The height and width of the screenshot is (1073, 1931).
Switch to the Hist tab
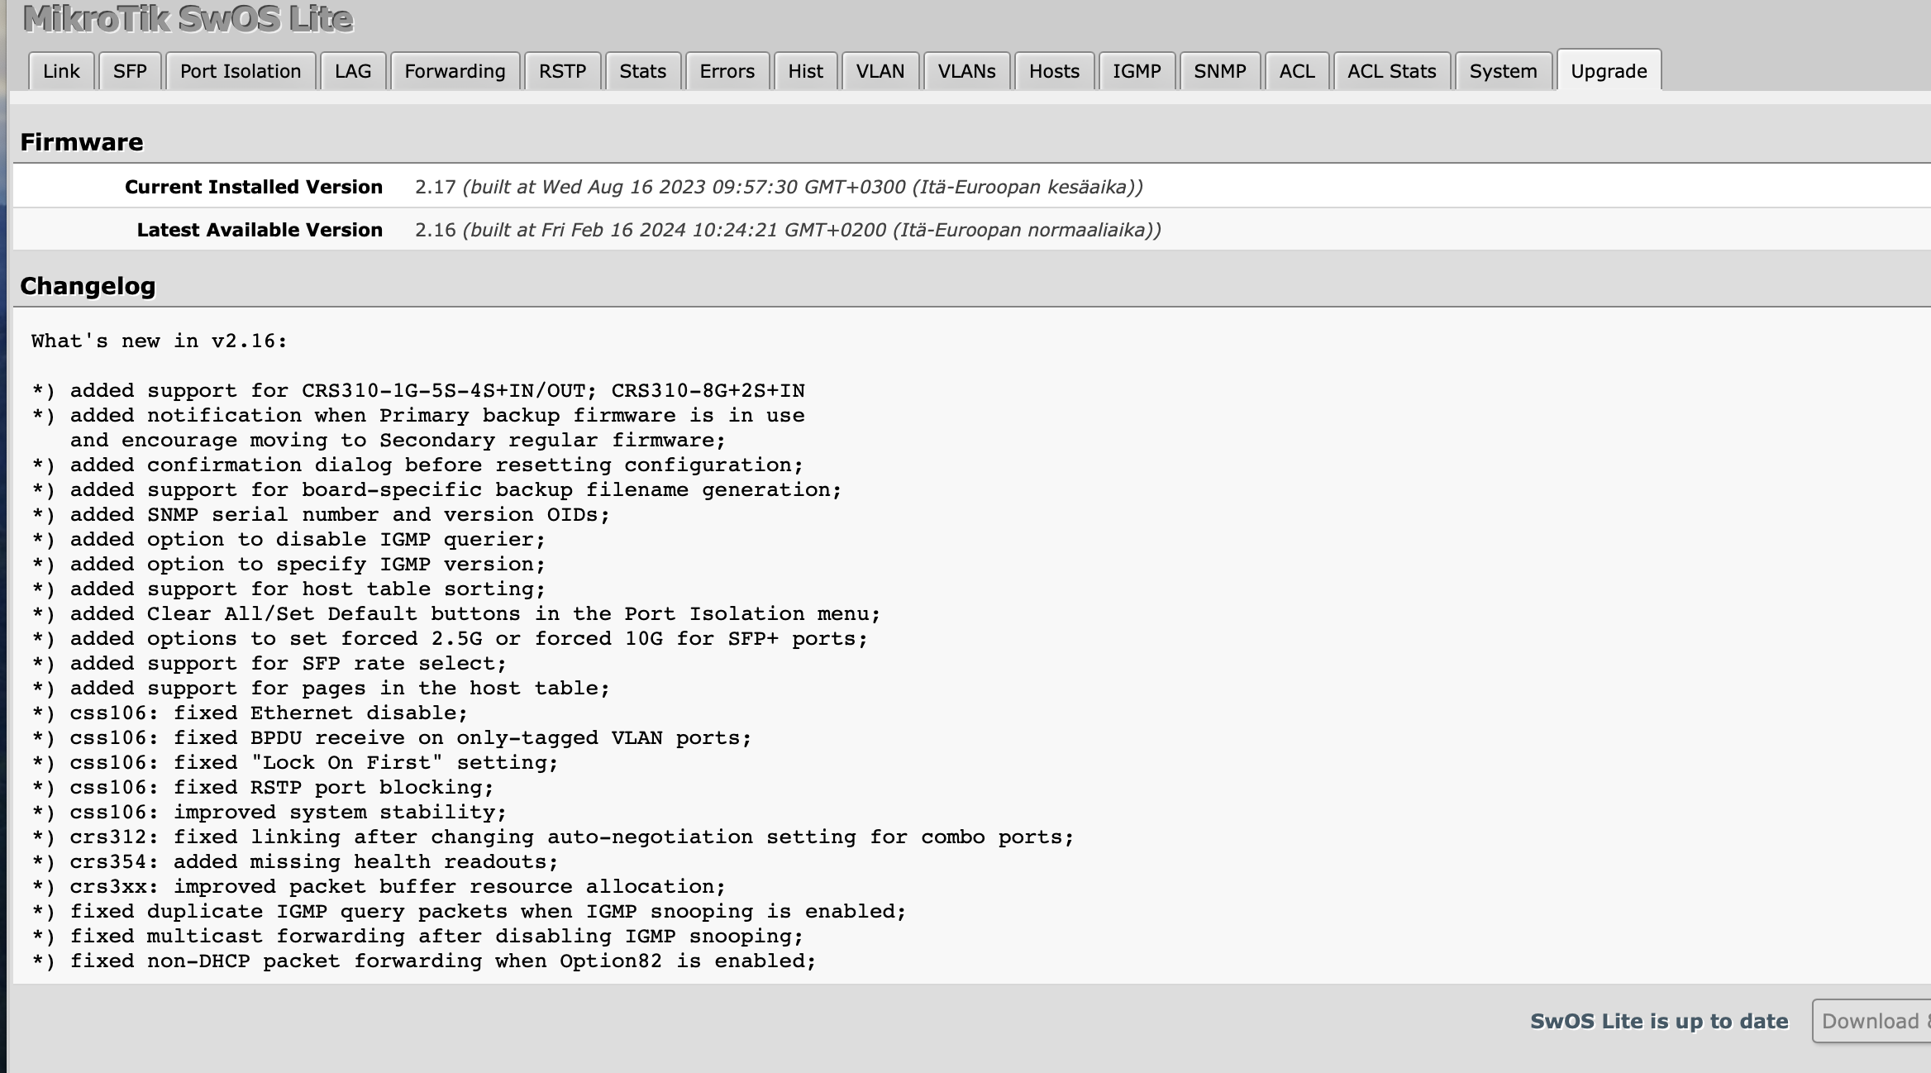(x=805, y=71)
